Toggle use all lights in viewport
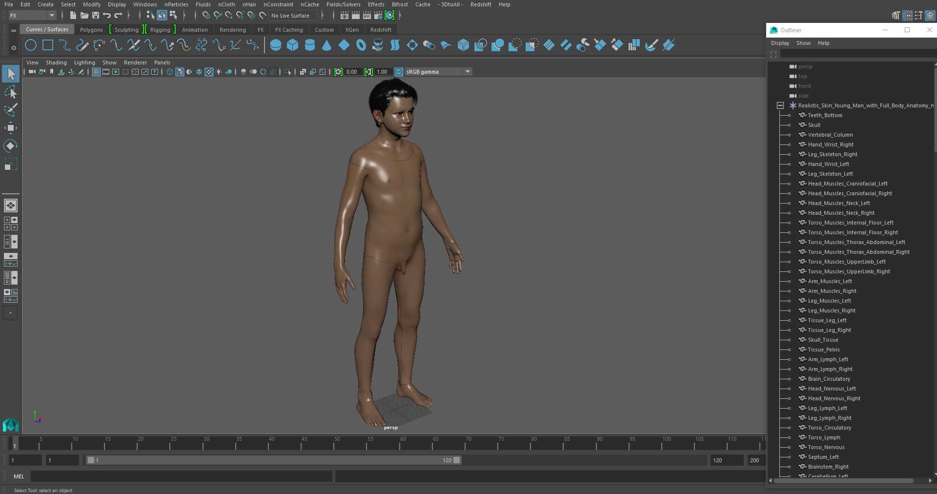 click(x=219, y=72)
